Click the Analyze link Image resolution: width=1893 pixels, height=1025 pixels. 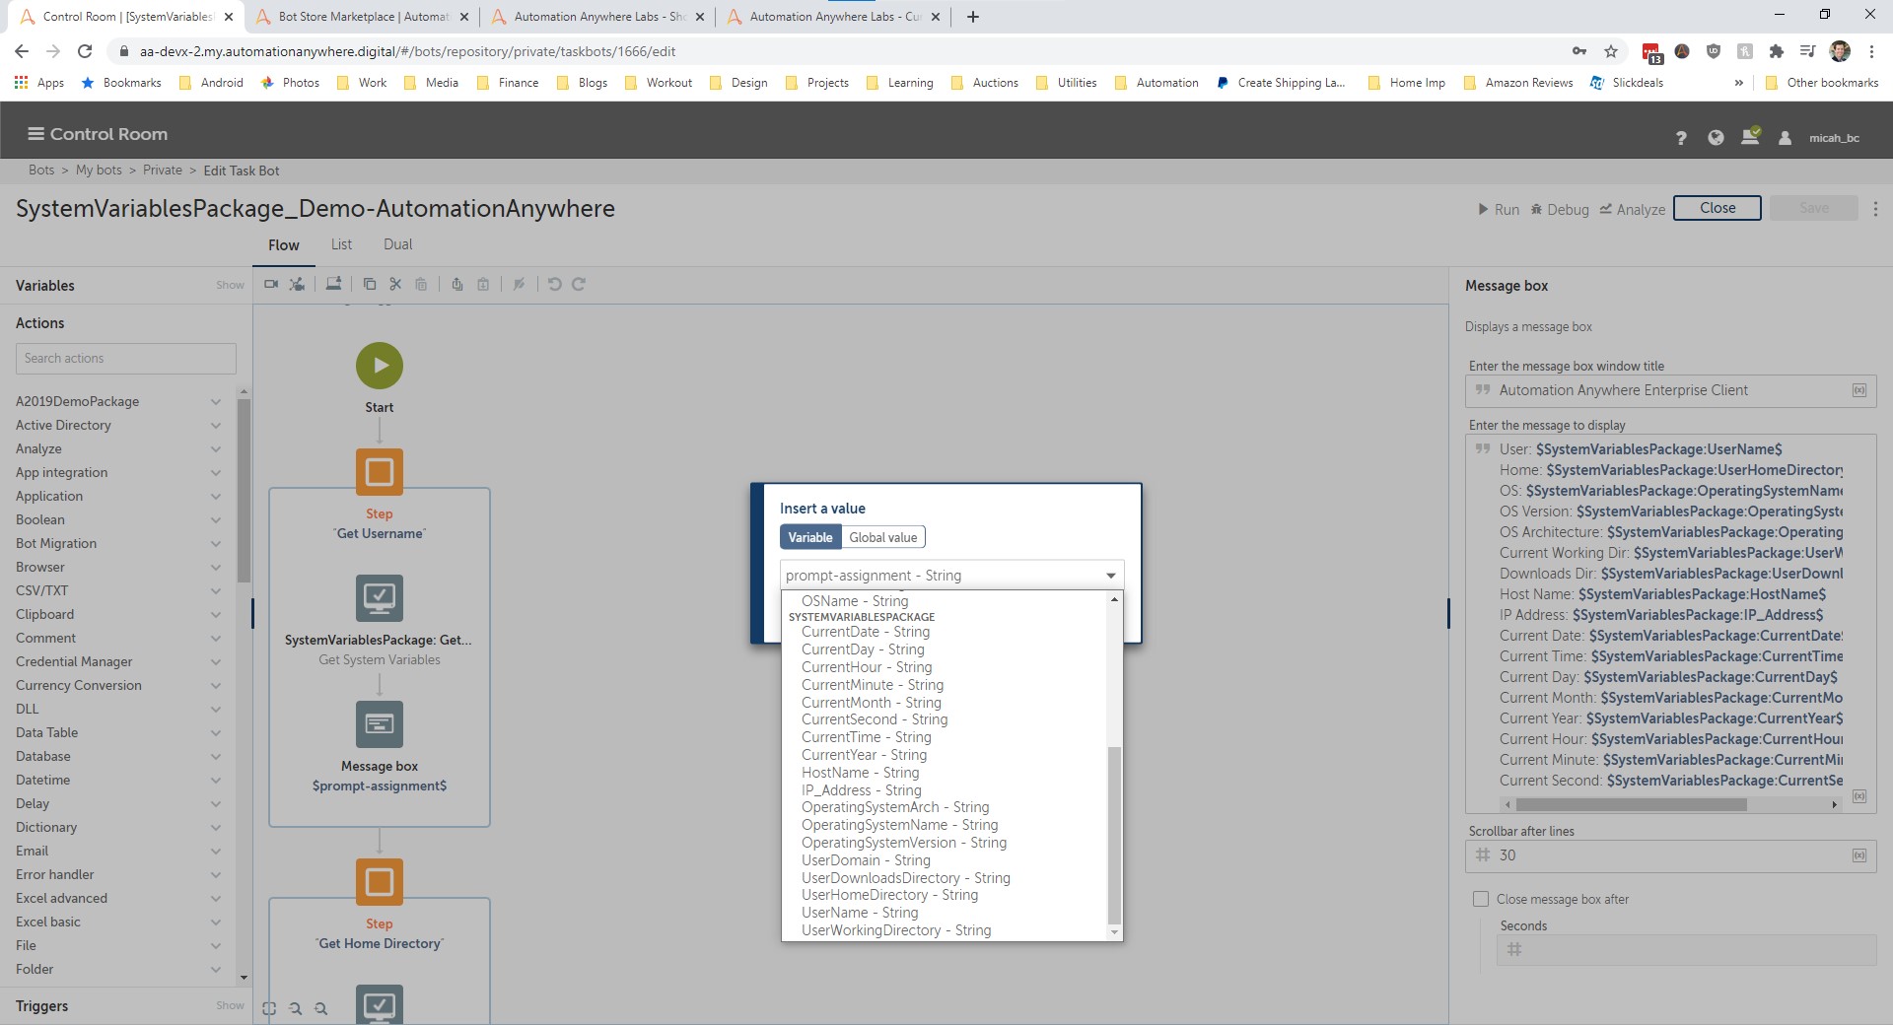1633,209
